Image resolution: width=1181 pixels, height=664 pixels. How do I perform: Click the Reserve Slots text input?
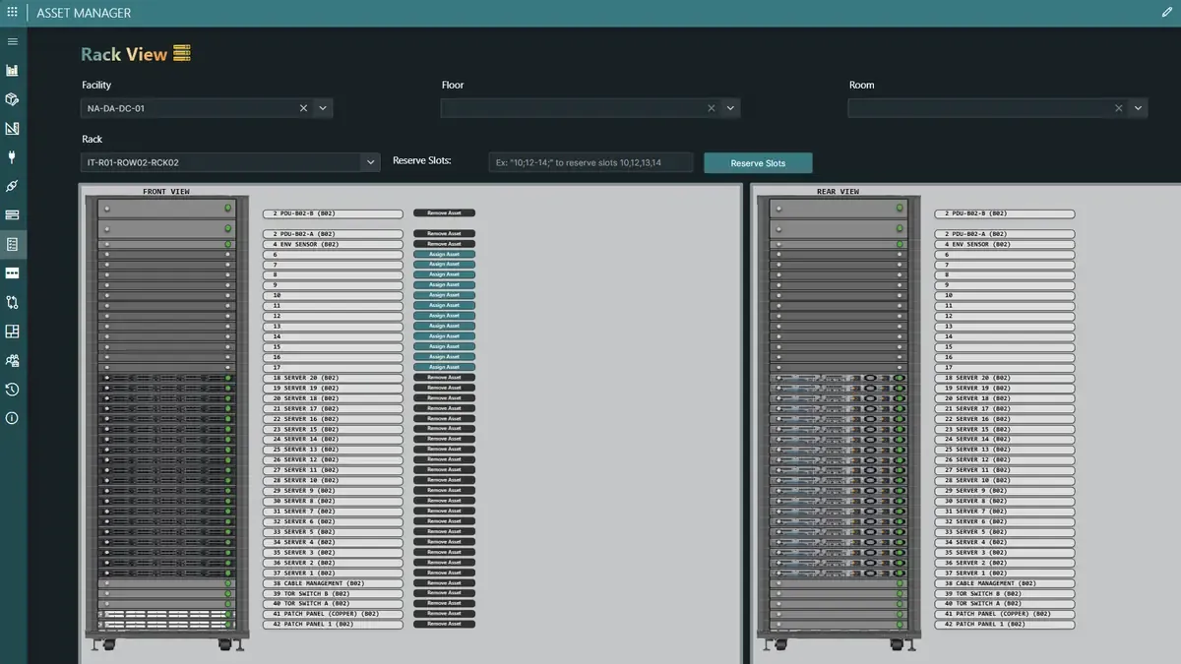(x=590, y=162)
